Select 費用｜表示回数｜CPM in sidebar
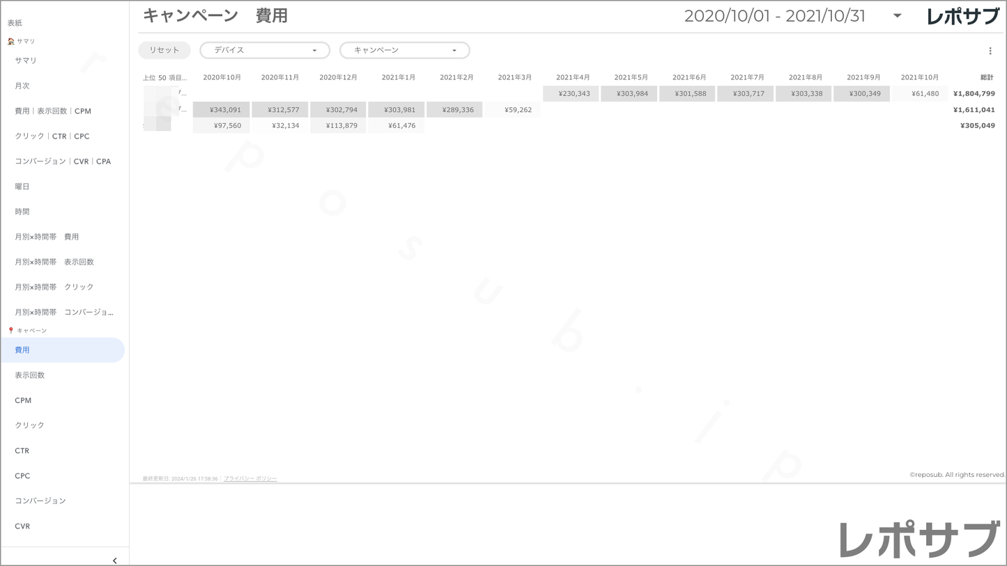Screen dimensions: 1007x566 (53, 111)
